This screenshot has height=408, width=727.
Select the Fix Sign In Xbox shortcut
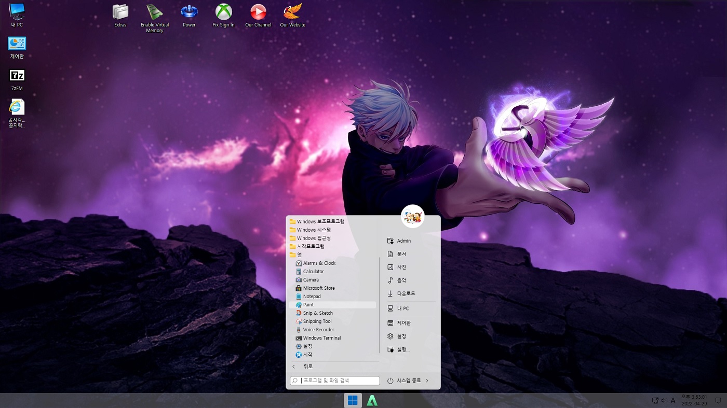[224, 16]
